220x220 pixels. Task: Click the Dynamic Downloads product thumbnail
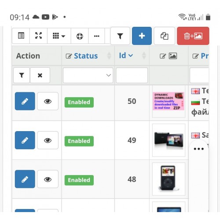[x=169, y=101]
